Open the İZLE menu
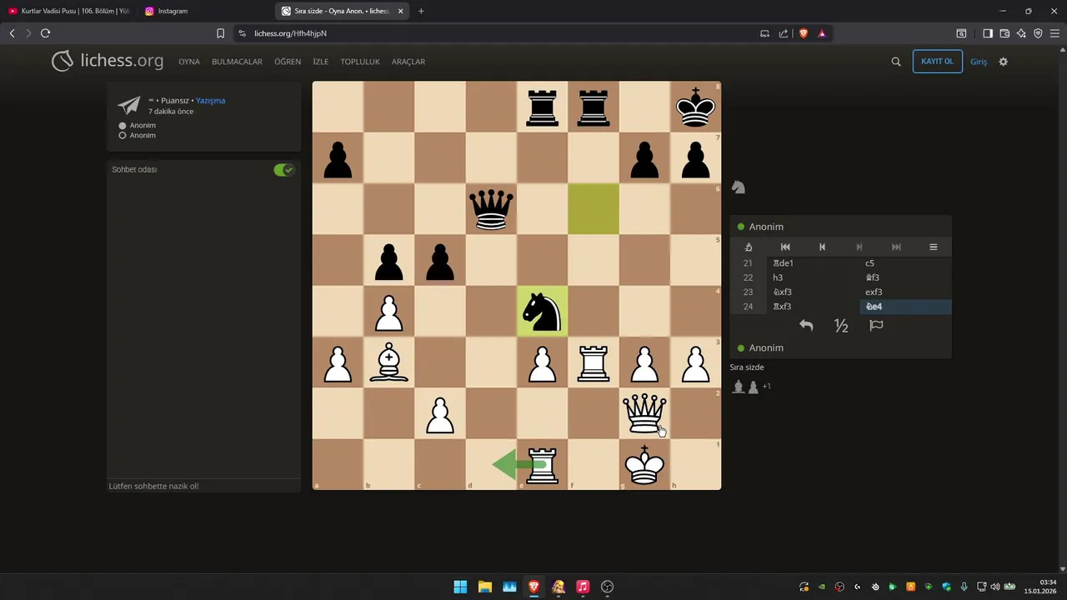The width and height of the screenshot is (1067, 600). coord(321,62)
